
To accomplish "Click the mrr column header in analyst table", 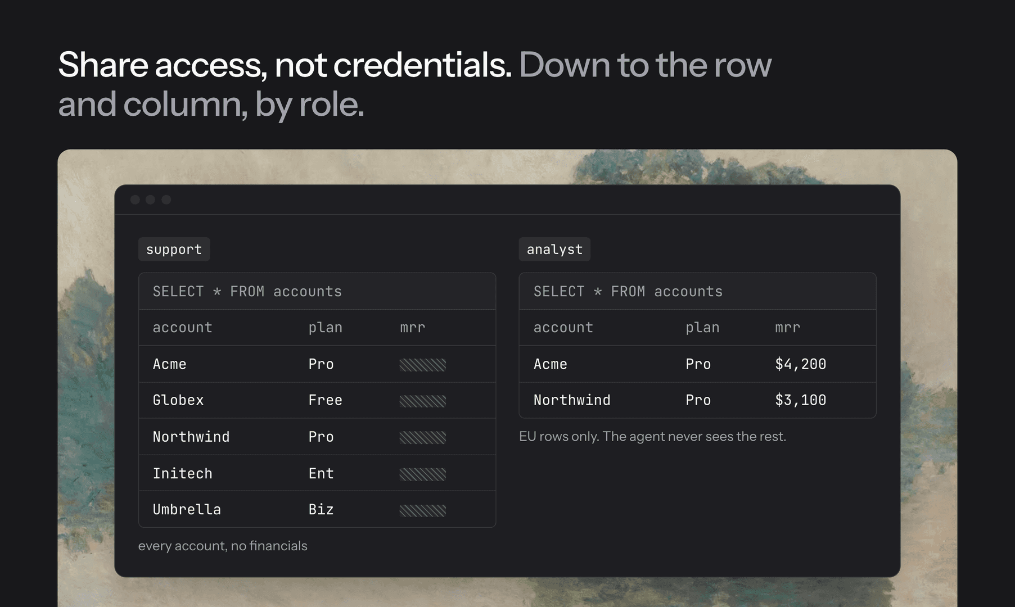I will [x=787, y=327].
